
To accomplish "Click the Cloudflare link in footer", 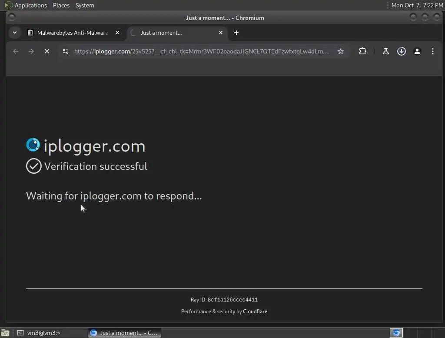I will [x=255, y=311].
